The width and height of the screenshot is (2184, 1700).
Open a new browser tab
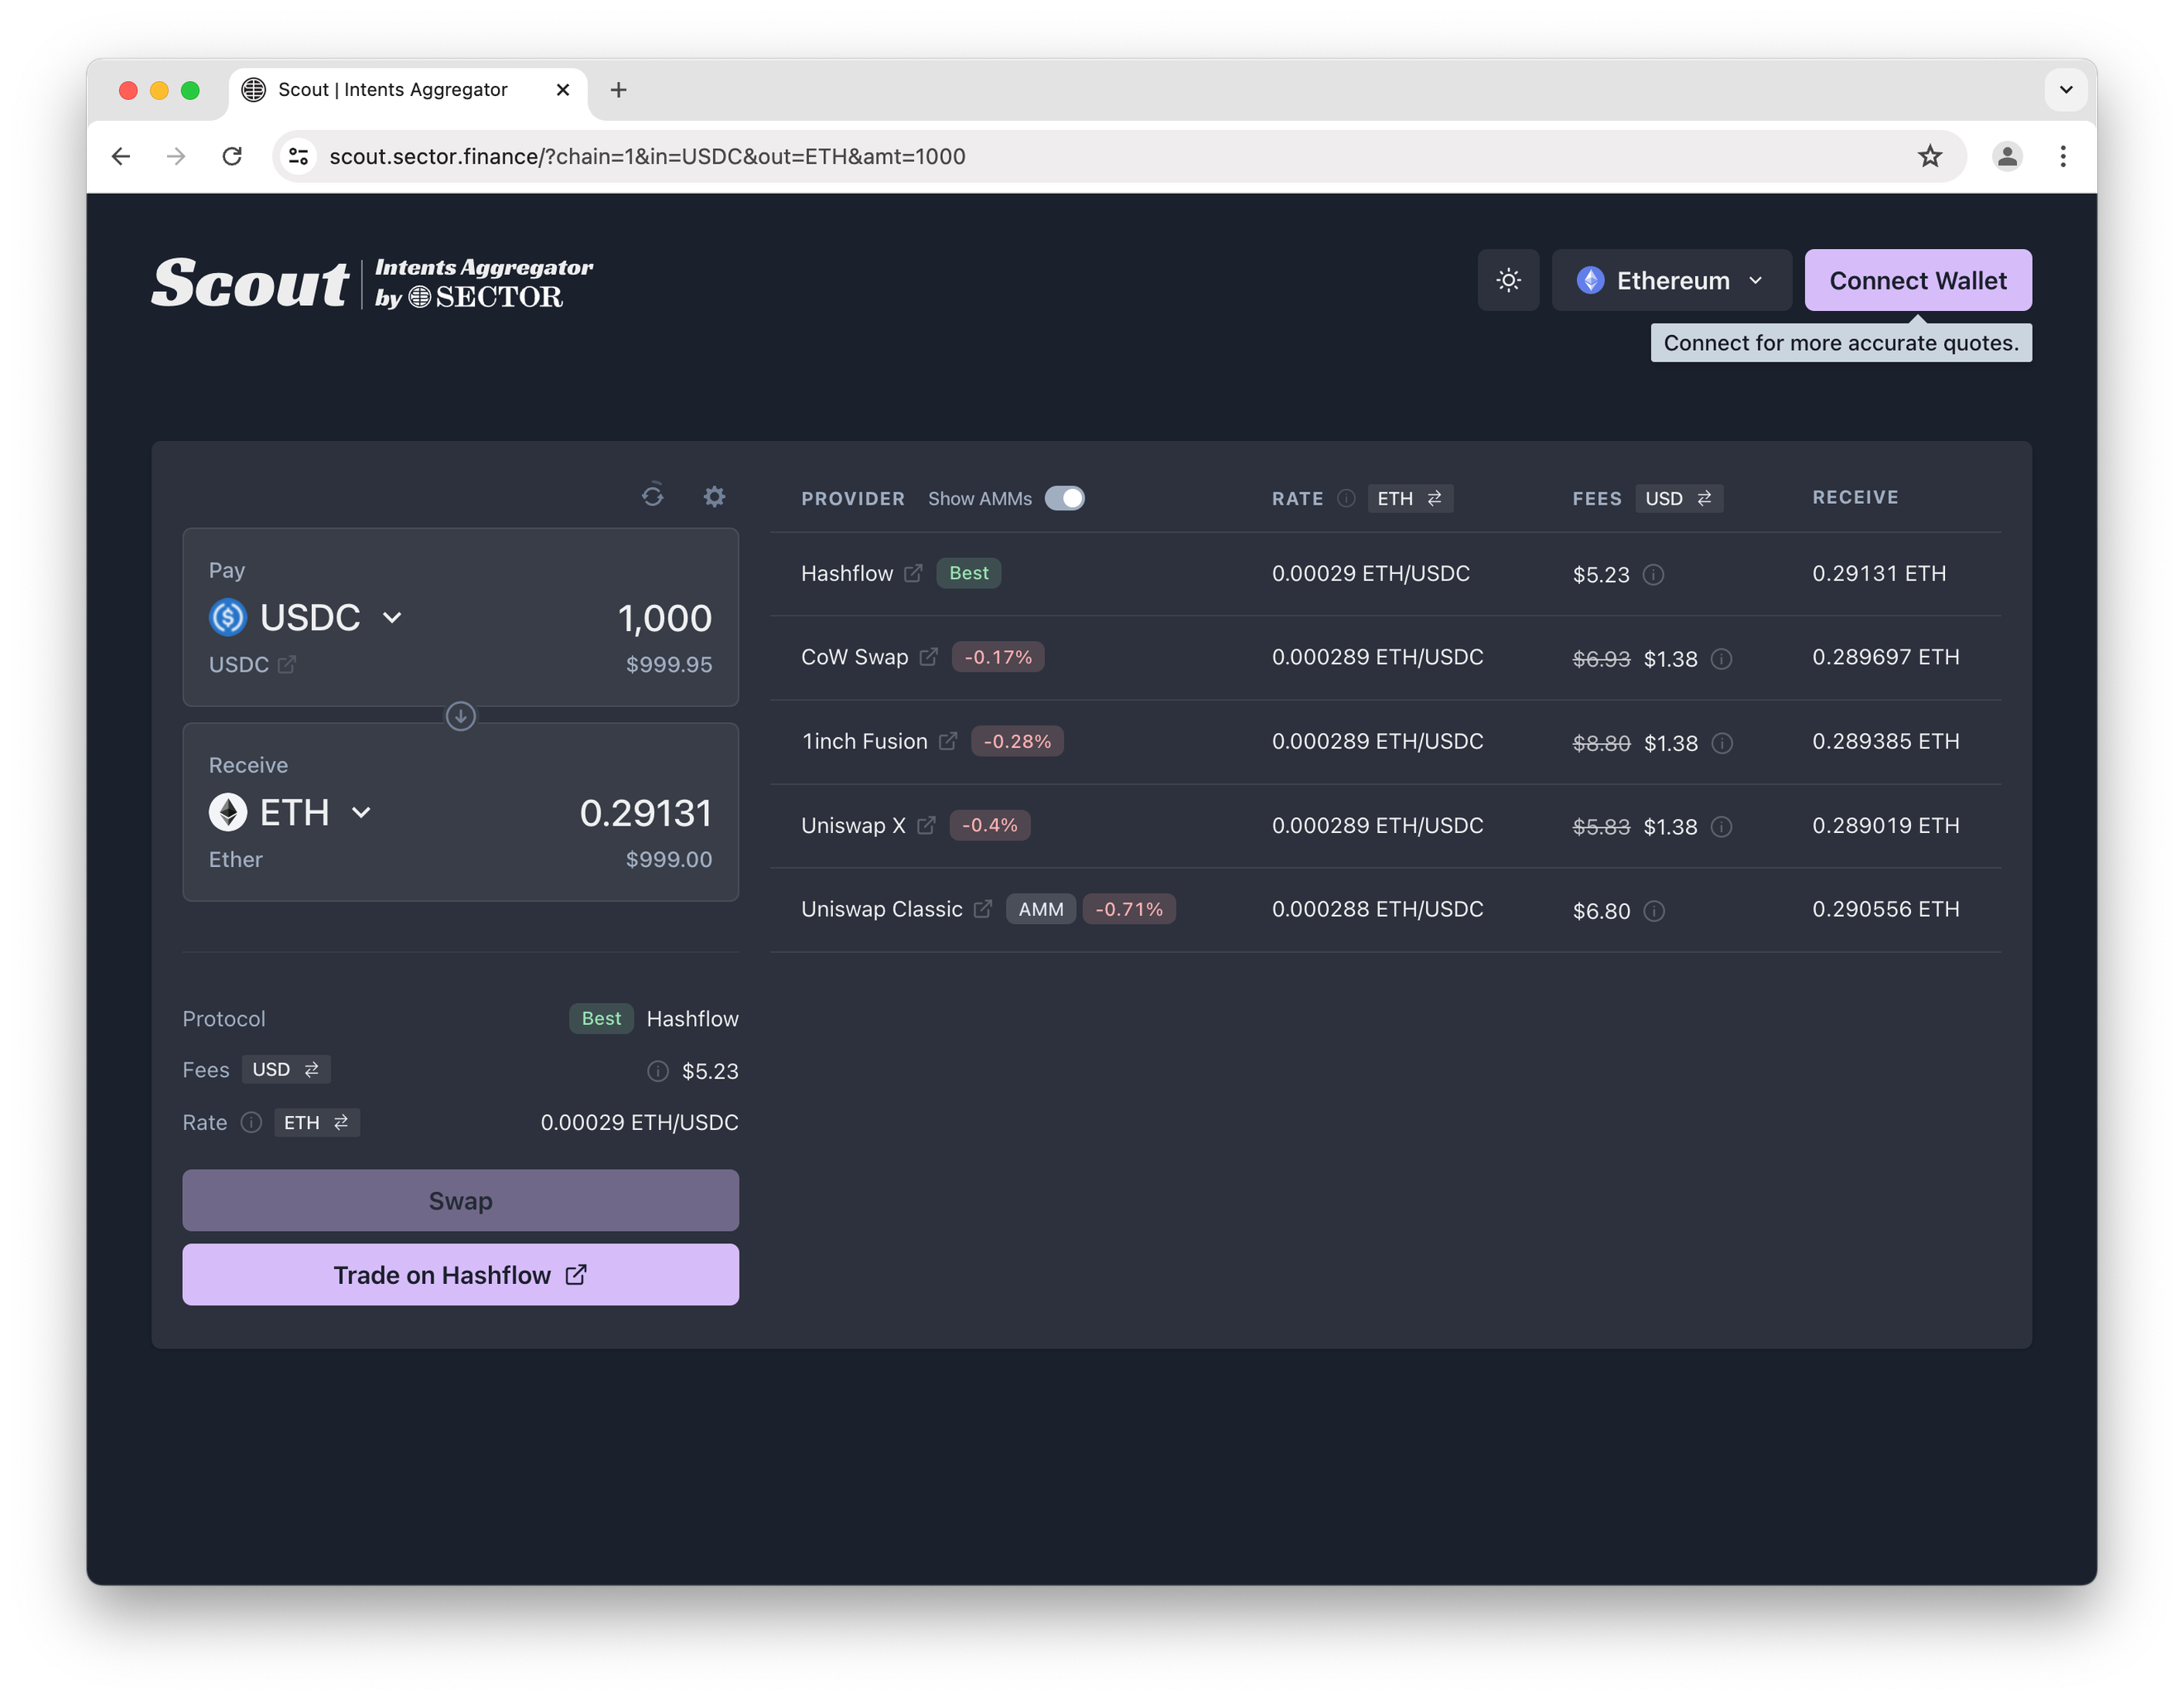coord(619,90)
